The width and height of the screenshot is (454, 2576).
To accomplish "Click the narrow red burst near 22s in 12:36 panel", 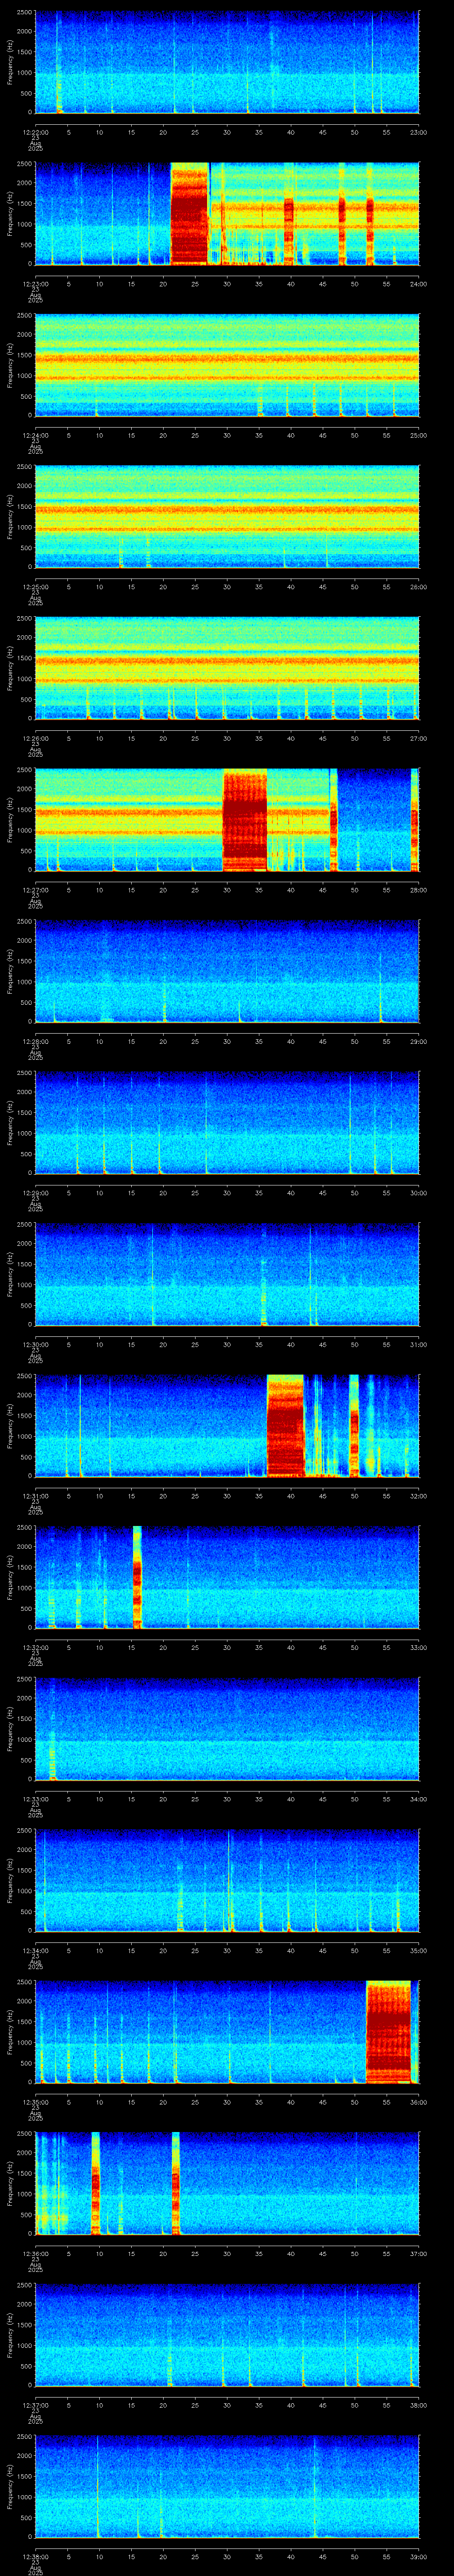I will 176,2183.
